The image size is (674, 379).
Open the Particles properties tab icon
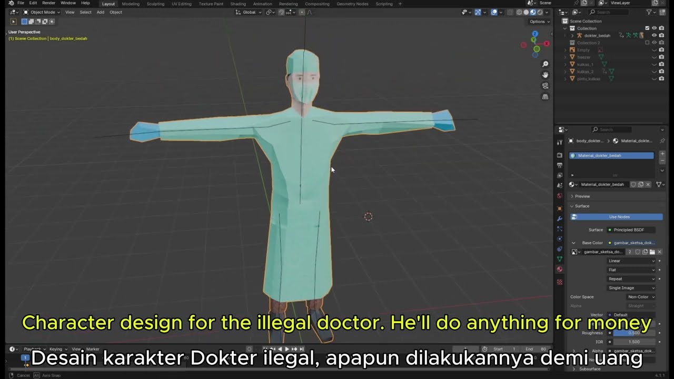[560, 228]
